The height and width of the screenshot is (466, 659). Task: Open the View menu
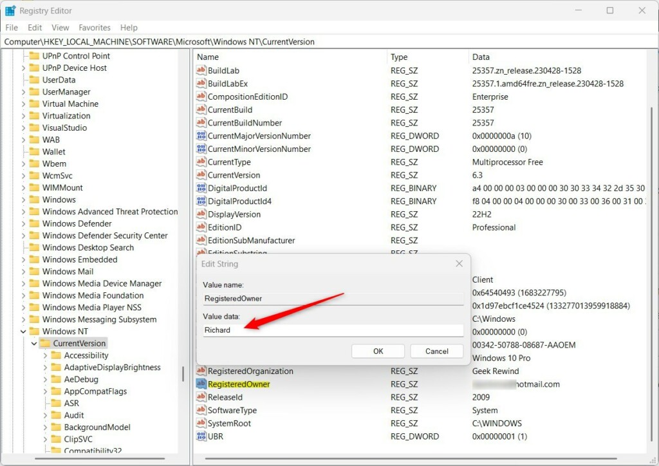pos(60,27)
